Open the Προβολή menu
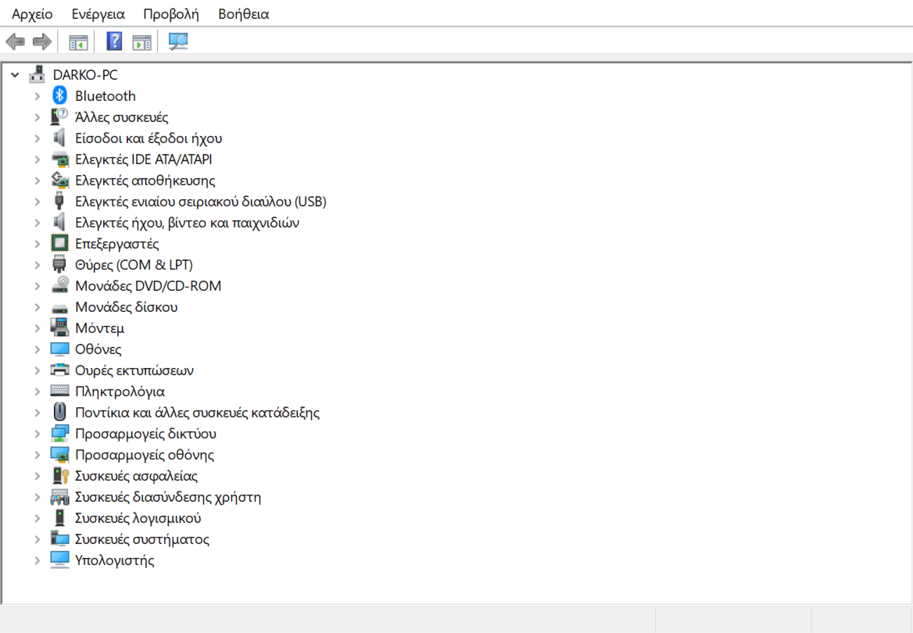The height and width of the screenshot is (633, 913). click(170, 14)
